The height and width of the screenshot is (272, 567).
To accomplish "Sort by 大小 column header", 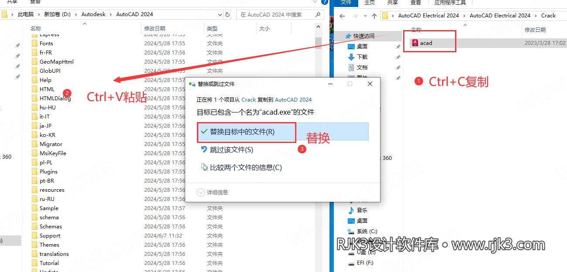I will click(x=264, y=29).
